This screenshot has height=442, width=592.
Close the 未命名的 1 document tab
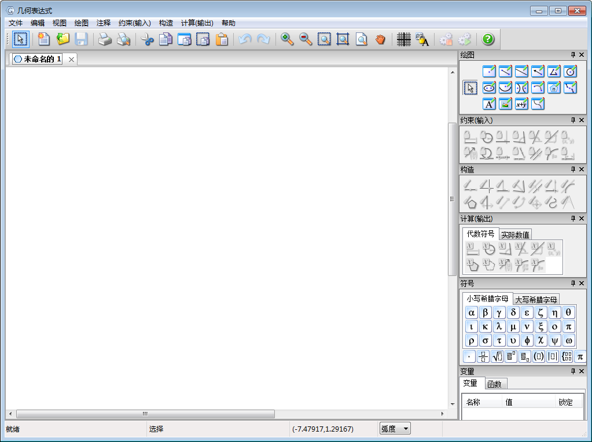point(71,59)
